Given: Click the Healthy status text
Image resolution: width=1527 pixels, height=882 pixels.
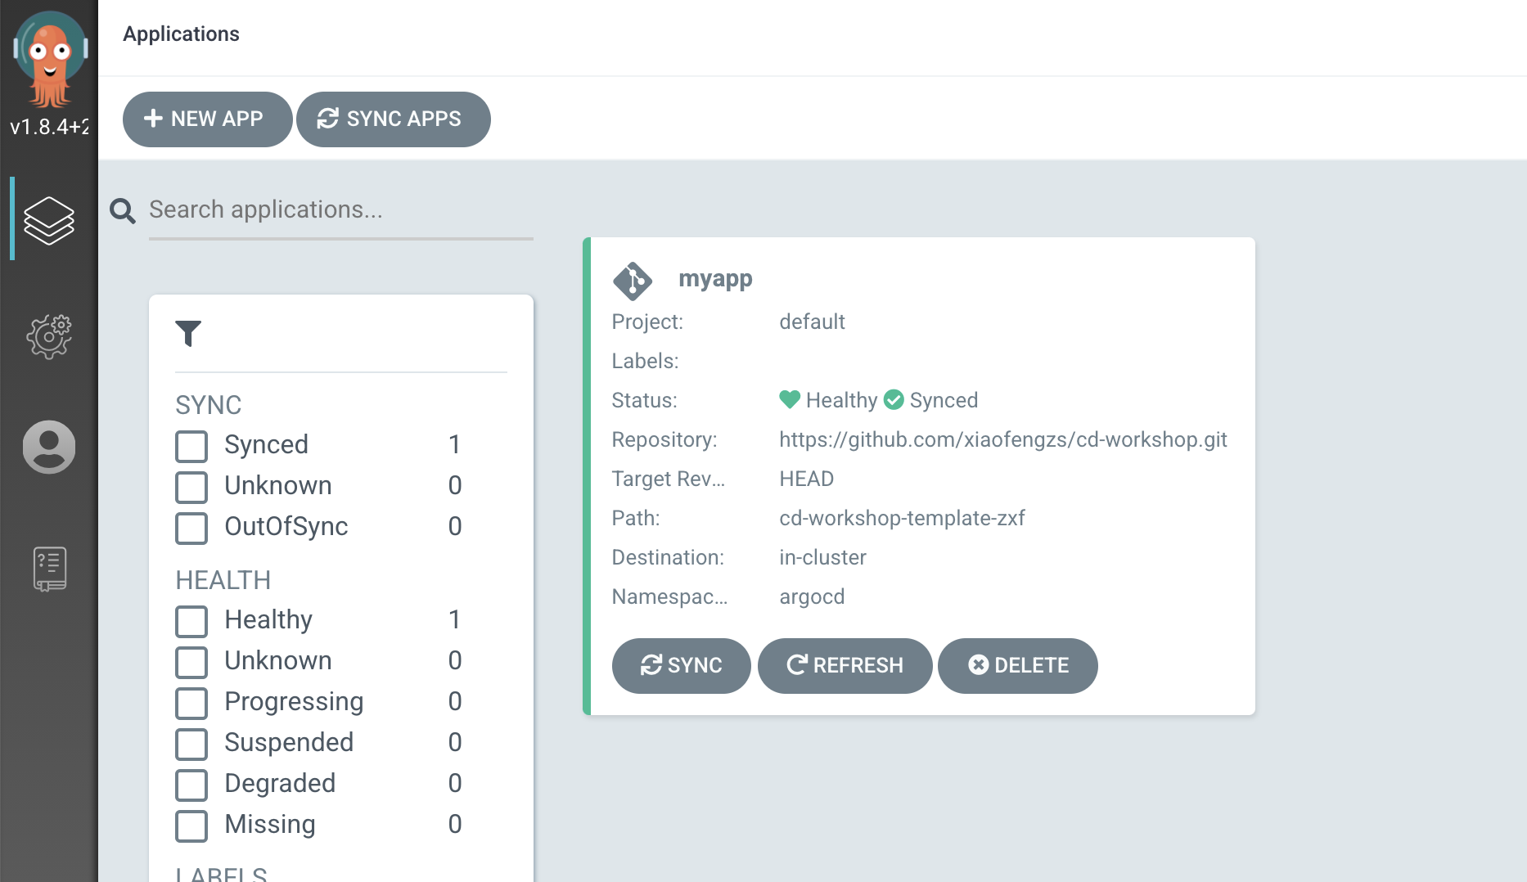Looking at the screenshot, I should (x=841, y=400).
